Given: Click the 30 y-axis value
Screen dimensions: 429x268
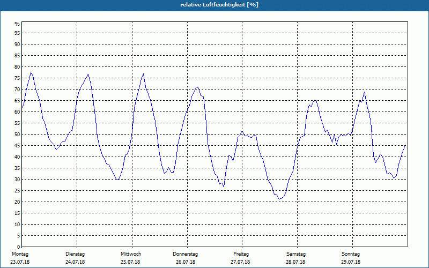Looking at the screenshot, I should (x=17, y=180).
